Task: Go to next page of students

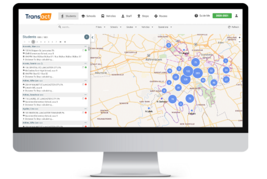Action: 61,42
